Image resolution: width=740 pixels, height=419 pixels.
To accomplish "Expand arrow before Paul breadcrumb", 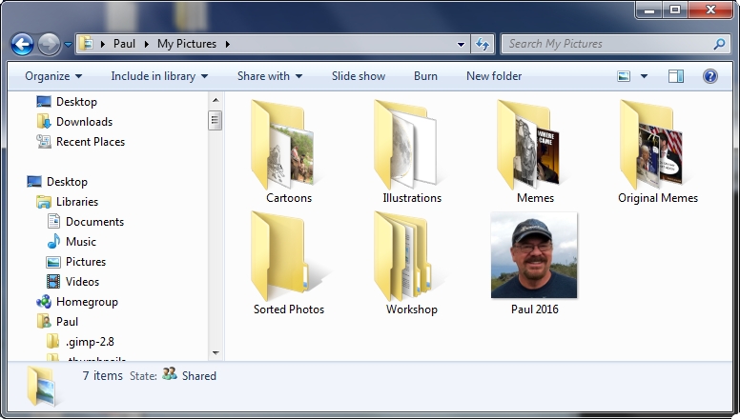I will [x=102, y=44].
